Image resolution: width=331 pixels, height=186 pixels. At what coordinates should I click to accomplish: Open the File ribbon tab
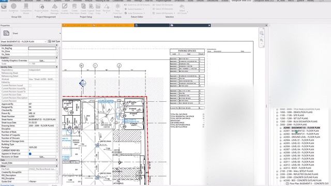coord(4,1)
